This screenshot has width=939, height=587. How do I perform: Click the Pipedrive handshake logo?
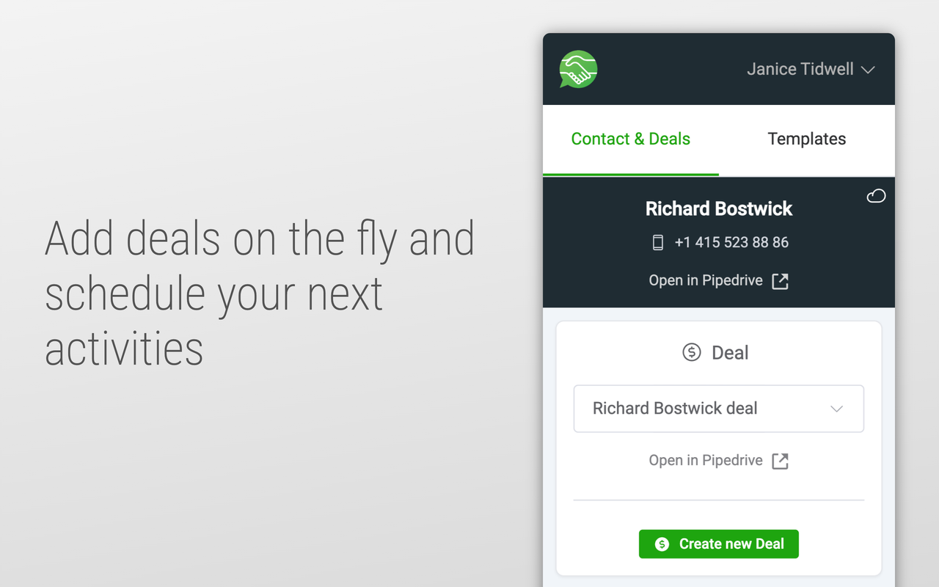click(x=578, y=68)
